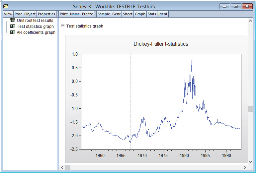Click the vertical scrollbar thumb
Image resolution: width=256 pixels, height=173 pixels.
pos(251,109)
